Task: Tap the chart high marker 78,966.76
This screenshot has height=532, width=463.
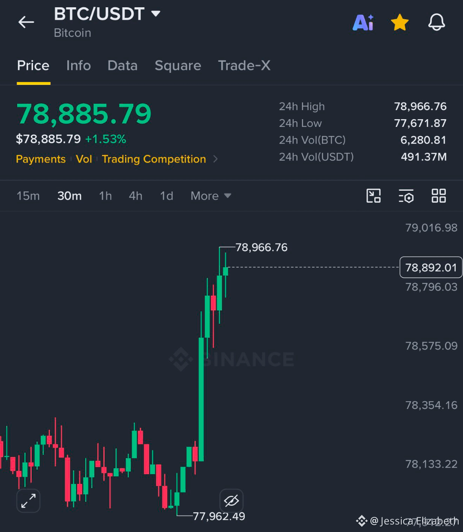Action: click(262, 247)
